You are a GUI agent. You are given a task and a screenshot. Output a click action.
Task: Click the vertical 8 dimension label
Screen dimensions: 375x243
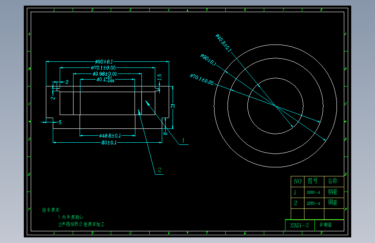pos(165,134)
